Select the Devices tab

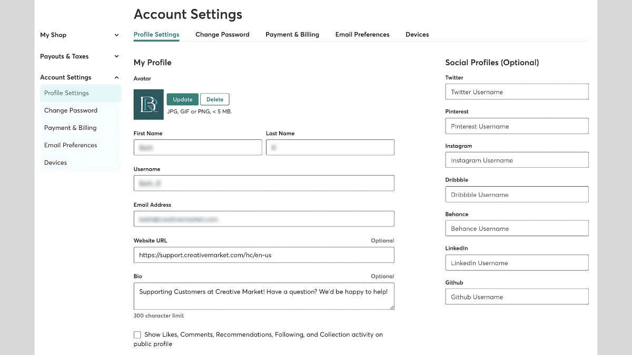coord(417,35)
